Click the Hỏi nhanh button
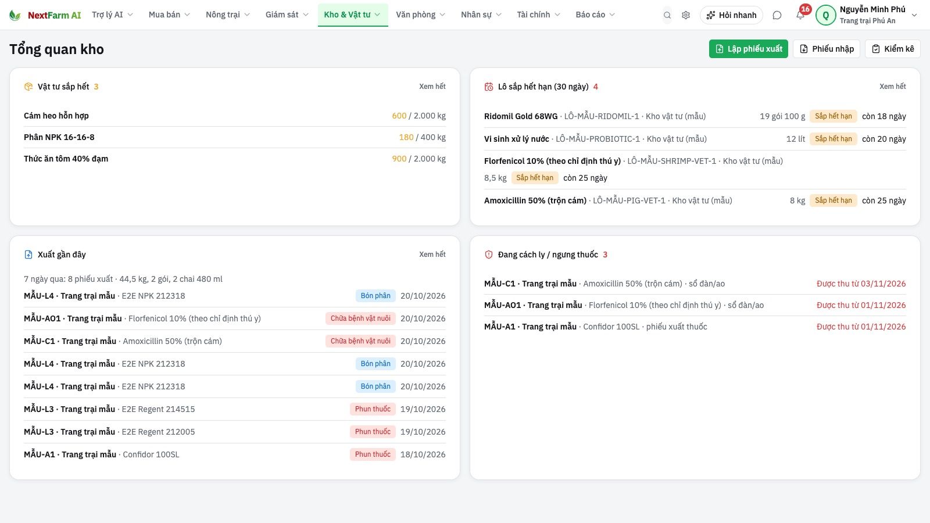Viewport: 930px width, 523px height. pos(732,15)
